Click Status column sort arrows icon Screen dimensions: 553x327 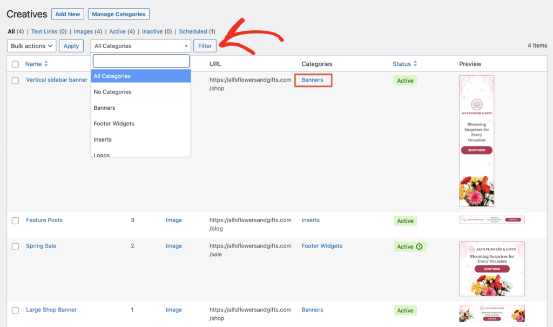pos(415,64)
